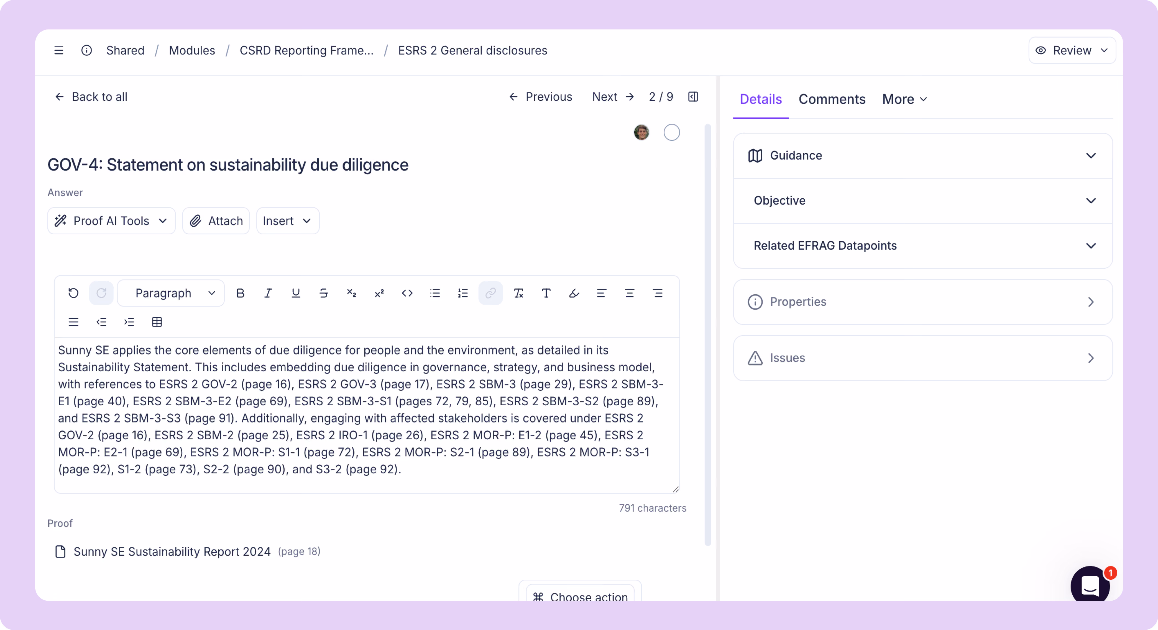
Task: Insert inline code formatting
Action: (407, 293)
